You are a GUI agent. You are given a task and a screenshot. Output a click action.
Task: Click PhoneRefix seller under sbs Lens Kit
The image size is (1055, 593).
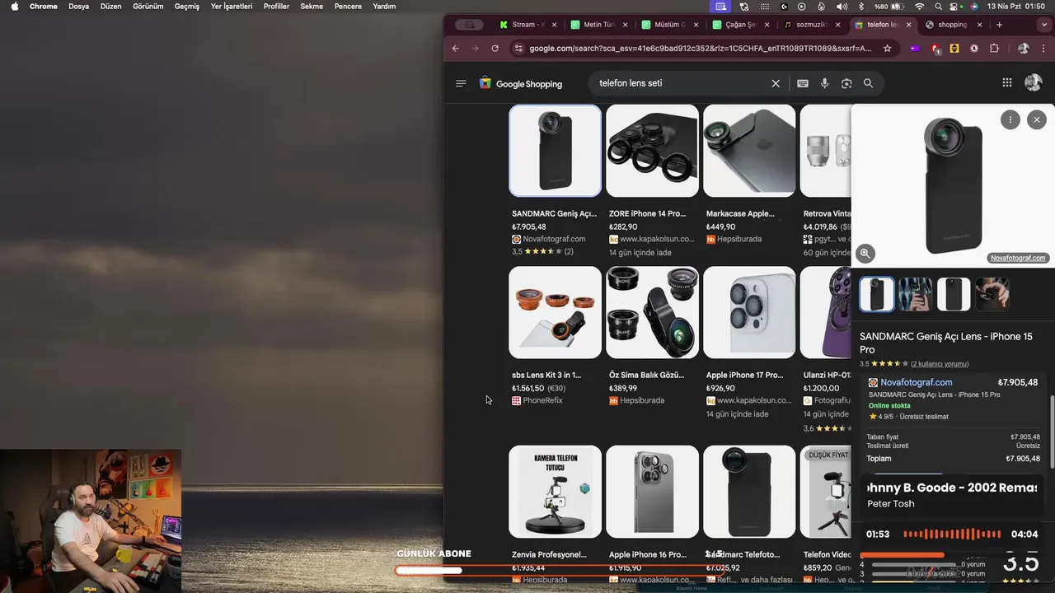pos(542,400)
